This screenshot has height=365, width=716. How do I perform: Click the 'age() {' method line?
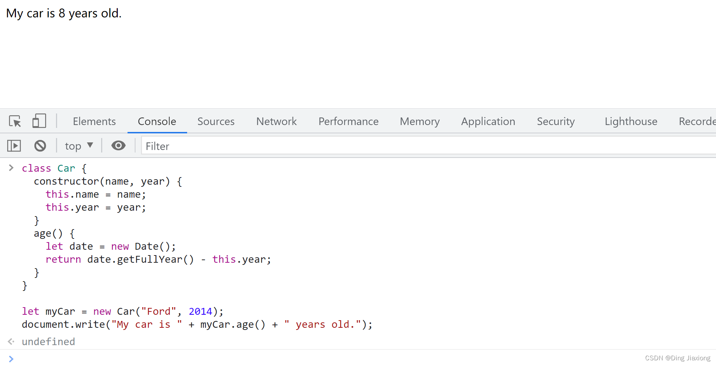[54, 233]
